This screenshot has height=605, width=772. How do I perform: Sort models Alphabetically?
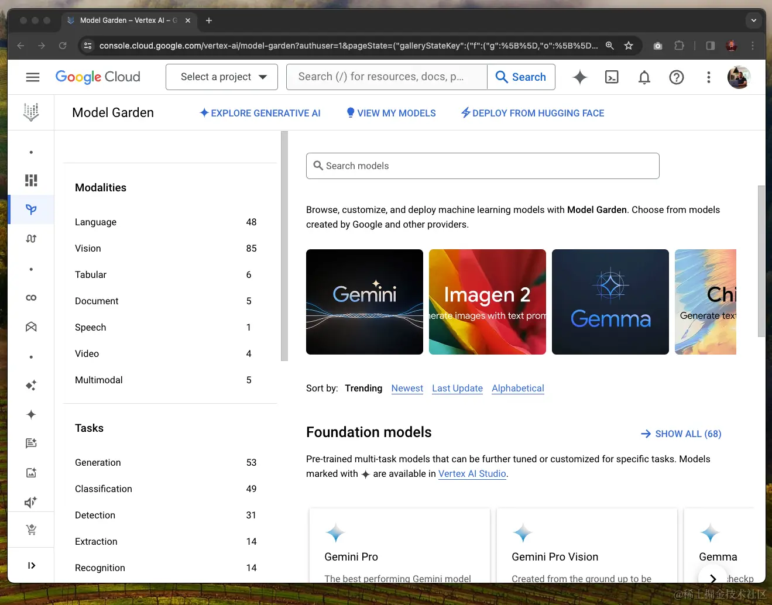[x=518, y=389]
